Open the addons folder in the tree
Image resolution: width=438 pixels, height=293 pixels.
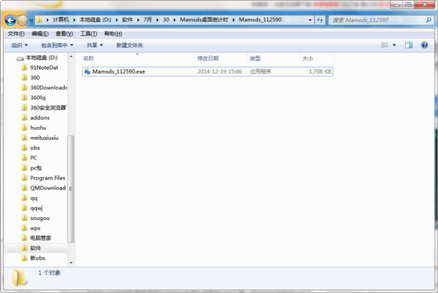click(x=36, y=117)
